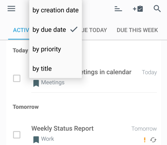Open the Work list label
The height and width of the screenshot is (145, 167).
[x=47, y=139]
